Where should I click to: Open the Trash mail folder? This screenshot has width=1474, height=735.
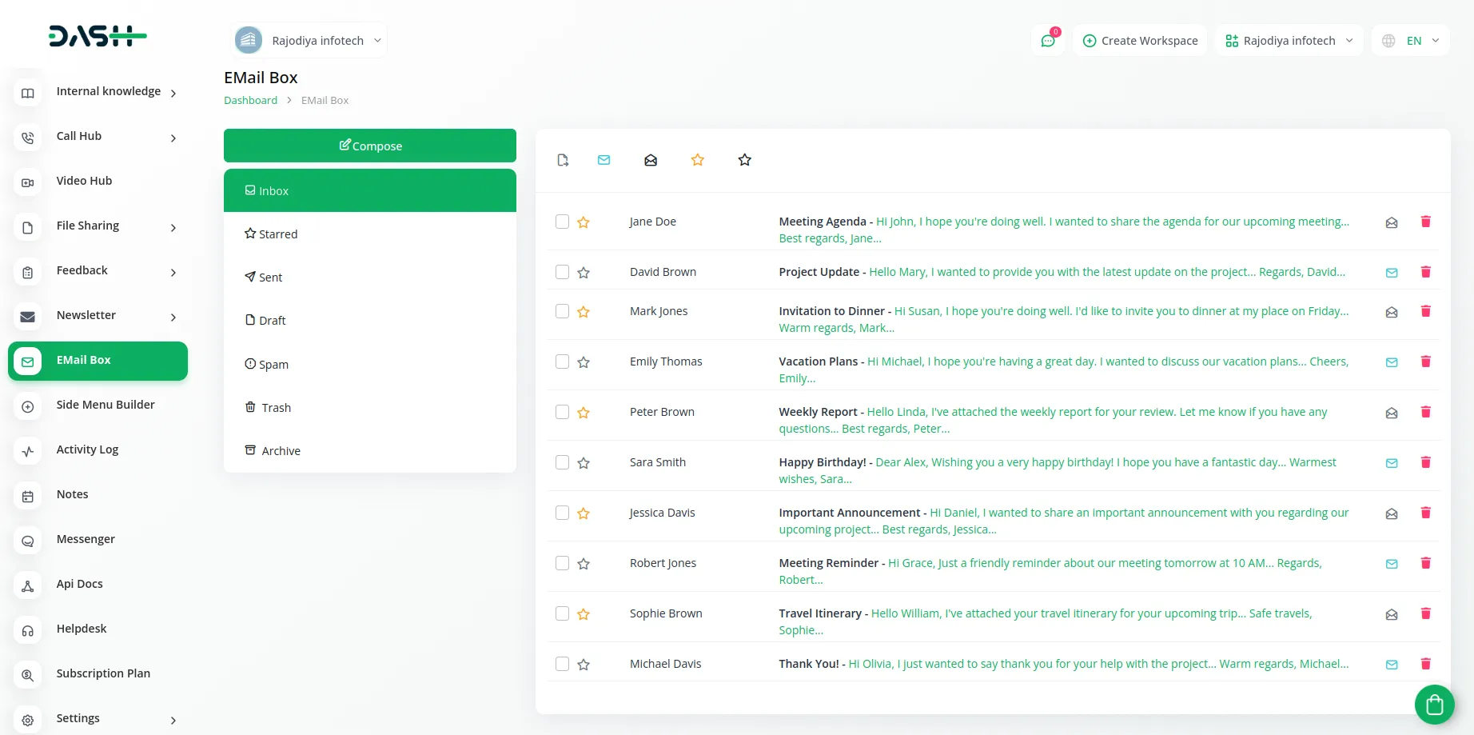[x=370, y=408]
